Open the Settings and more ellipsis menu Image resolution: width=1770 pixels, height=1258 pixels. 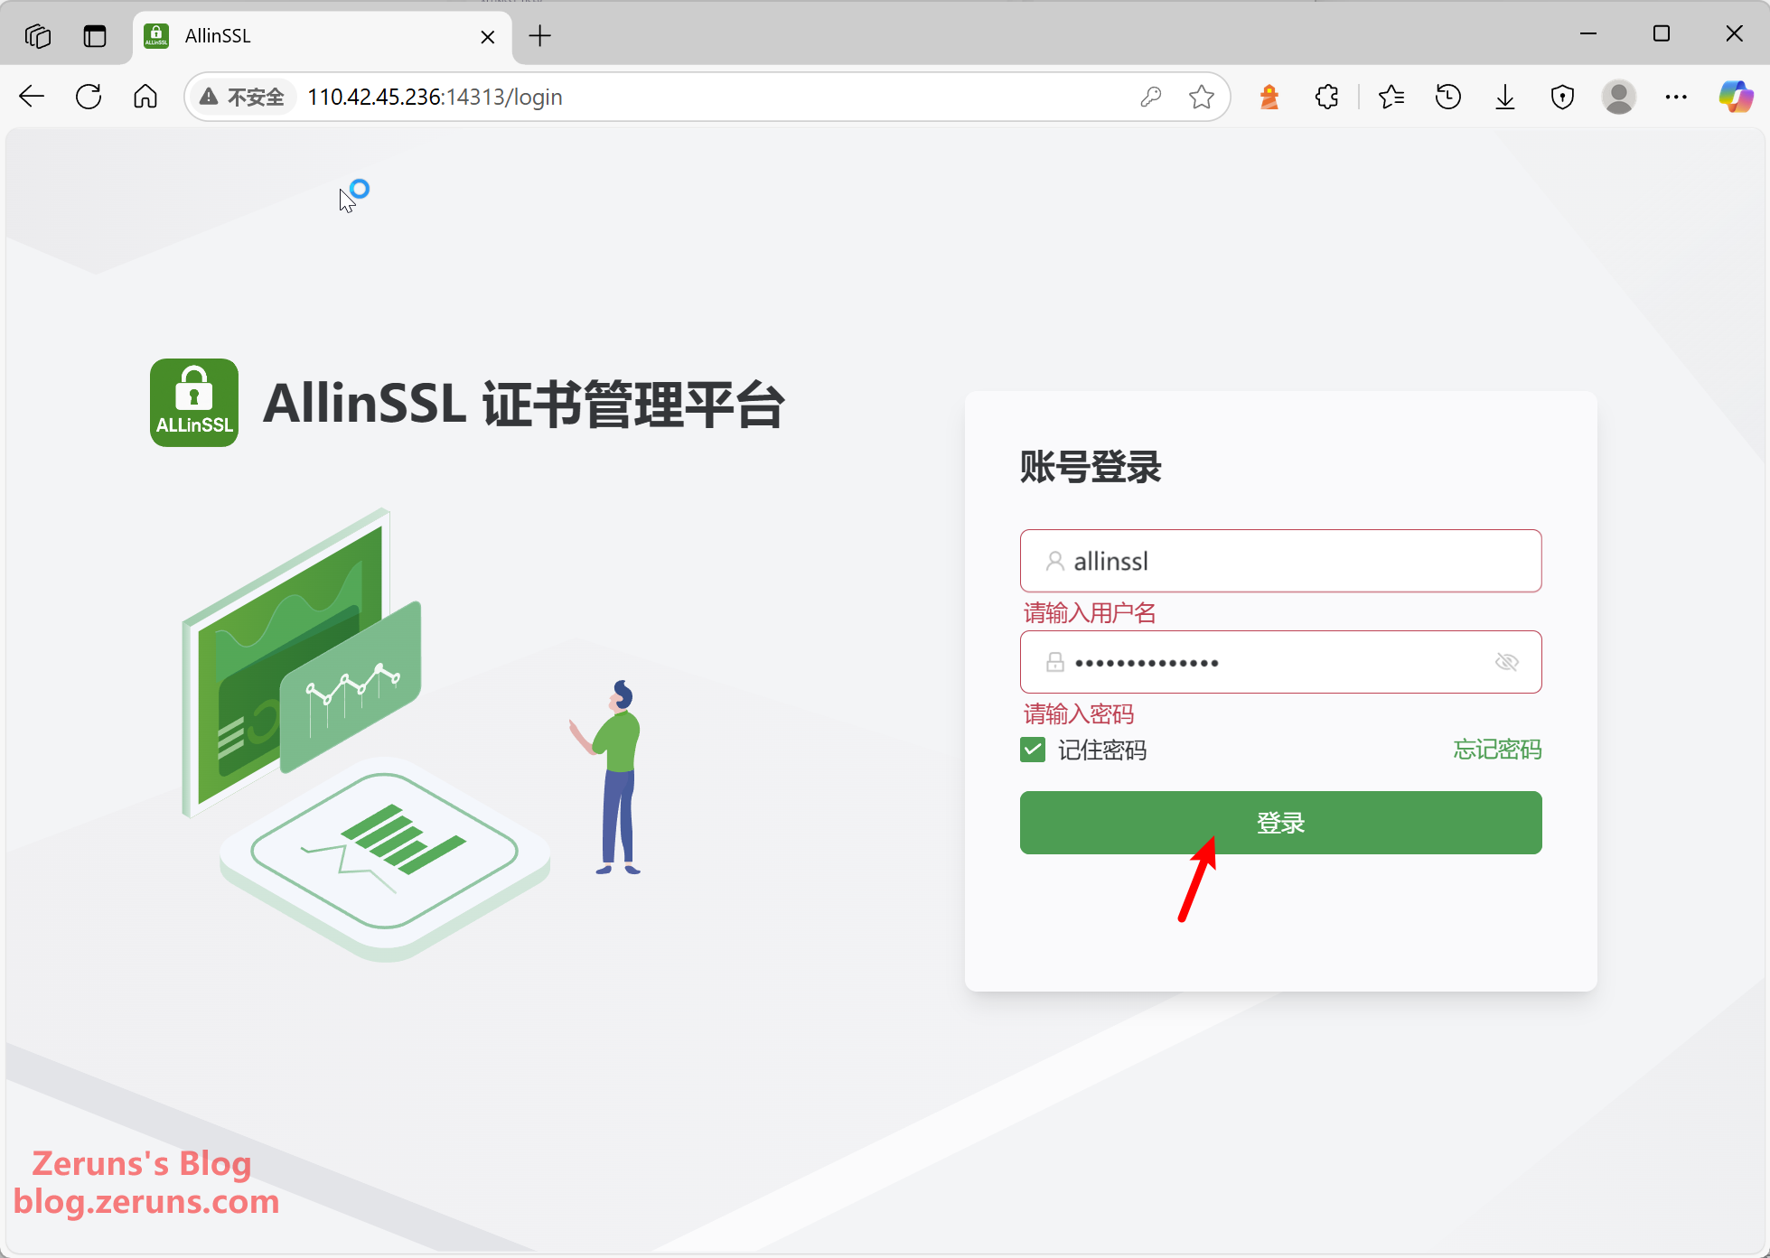pos(1676,97)
